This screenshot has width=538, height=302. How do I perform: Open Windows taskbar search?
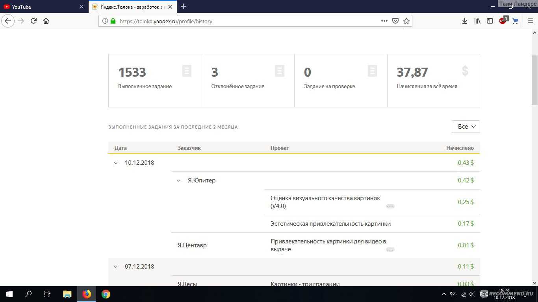[28, 294]
